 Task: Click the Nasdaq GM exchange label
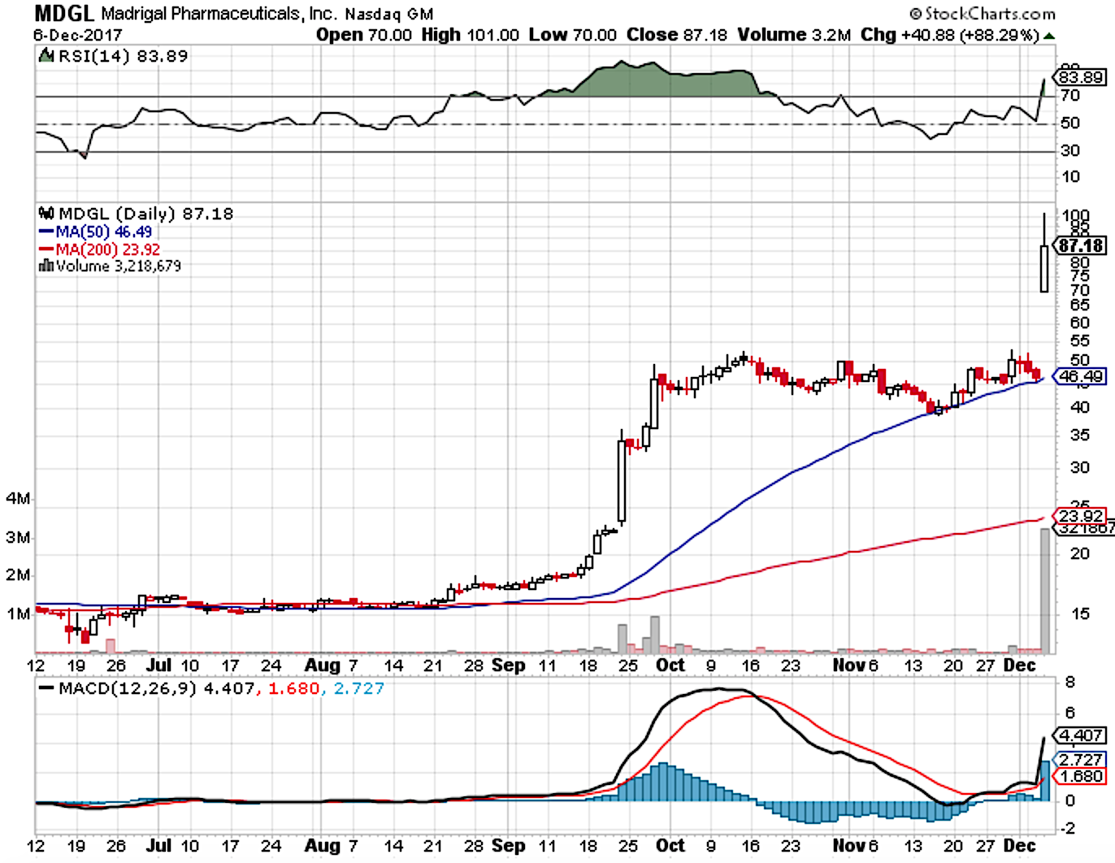pos(389,15)
